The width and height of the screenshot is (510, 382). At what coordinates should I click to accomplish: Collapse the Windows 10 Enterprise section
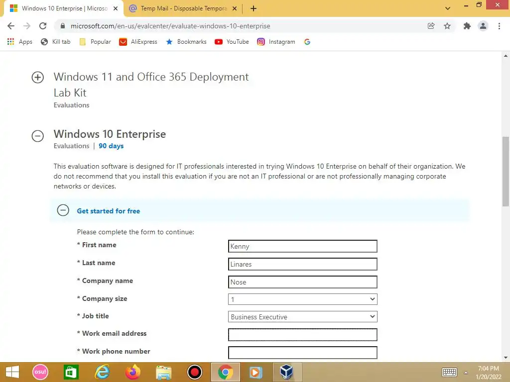point(38,136)
